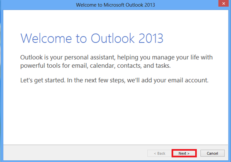Viewport: 231px width, 162px height.
Task: Click the word Outlook in the blue heading
Action: (x=112, y=38)
